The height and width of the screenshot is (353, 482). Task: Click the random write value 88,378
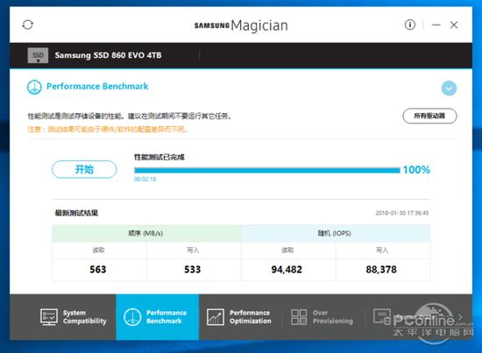[381, 270]
